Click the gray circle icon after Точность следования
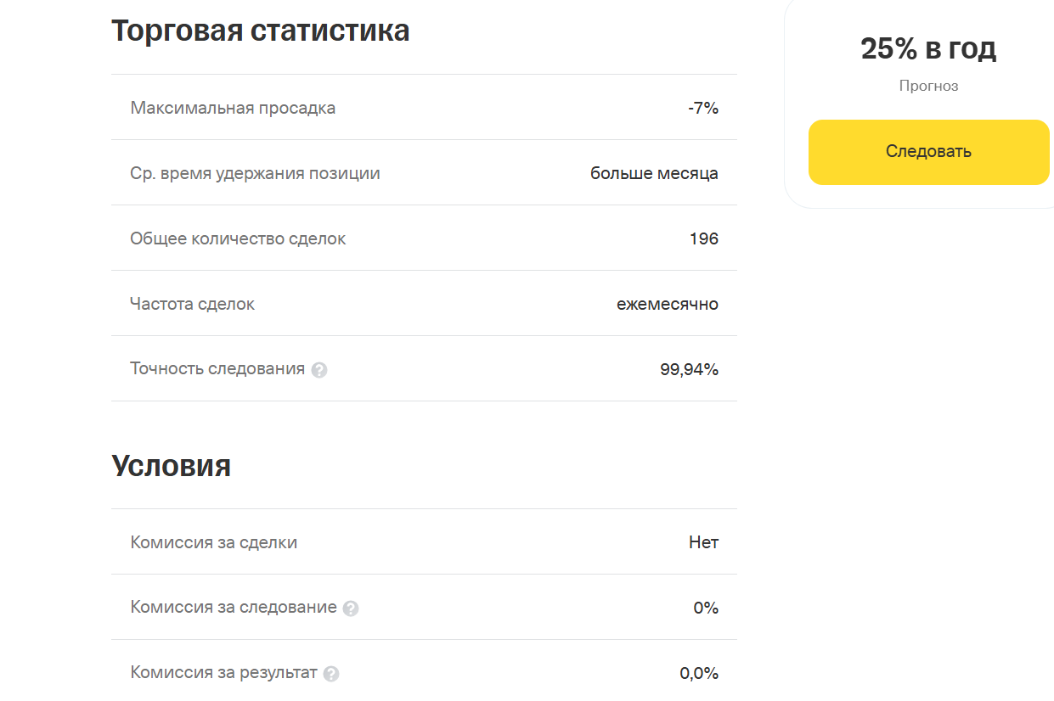 point(319,369)
